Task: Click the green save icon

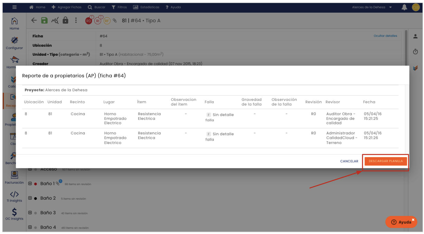Action: pyautogui.click(x=44, y=20)
